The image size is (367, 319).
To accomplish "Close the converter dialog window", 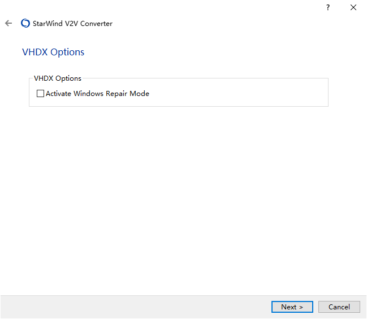I will click(353, 7).
